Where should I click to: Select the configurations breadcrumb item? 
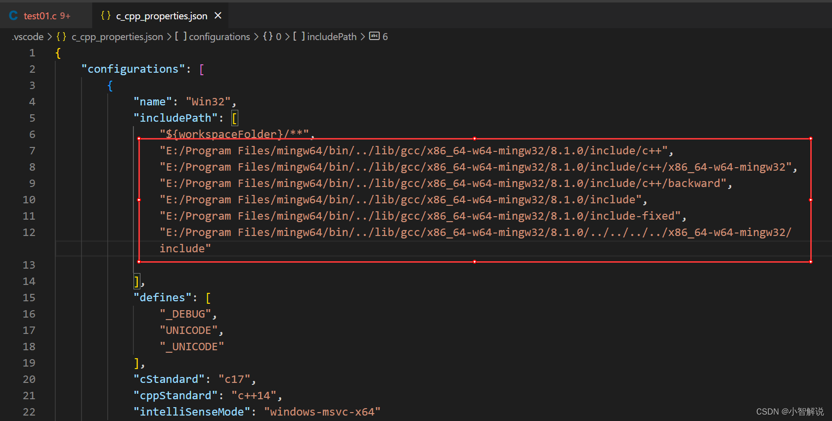219,37
